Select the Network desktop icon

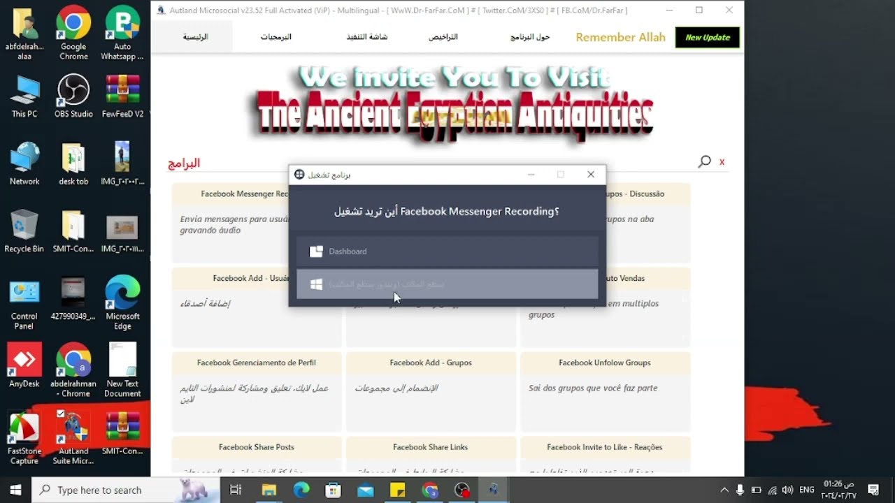(x=24, y=164)
